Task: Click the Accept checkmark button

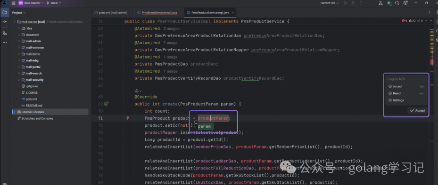Action: click(x=417, y=110)
